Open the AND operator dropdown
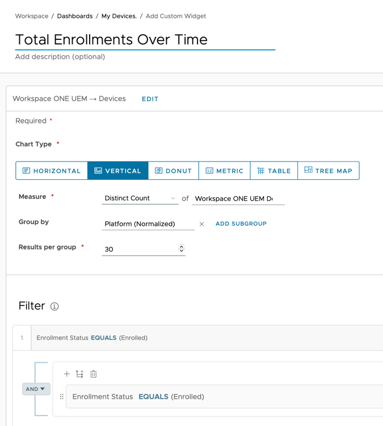The width and height of the screenshot is (383, 426). click(x=36, y=389)
